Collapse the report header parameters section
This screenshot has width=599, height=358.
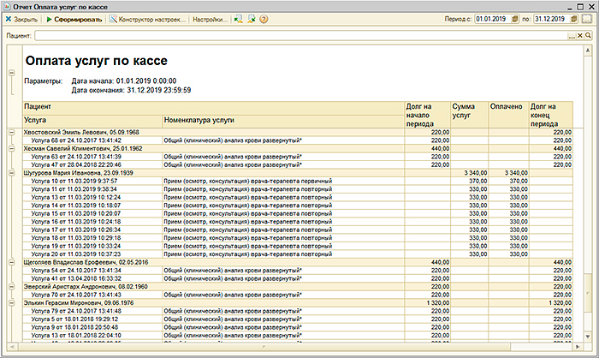click(11, 75)
